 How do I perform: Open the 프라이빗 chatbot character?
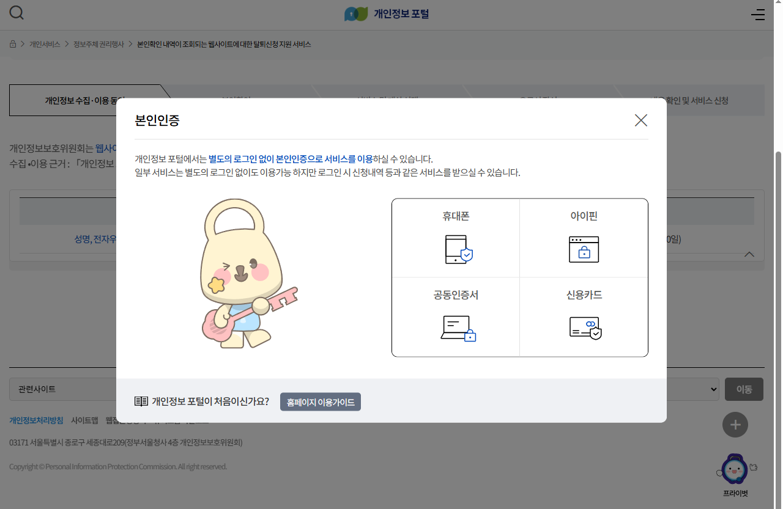[x=735, y=468]
